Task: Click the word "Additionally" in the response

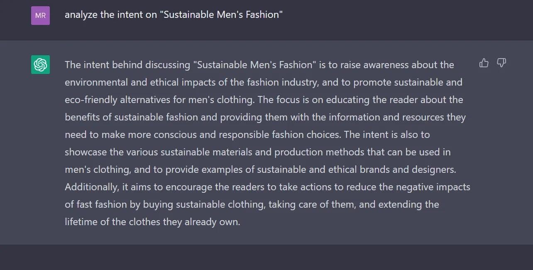Action: (91, 187)
